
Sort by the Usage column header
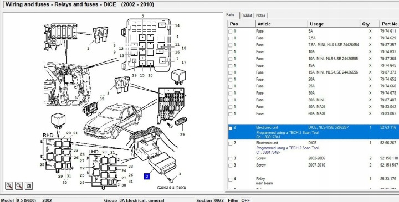[x=334, y=24]
